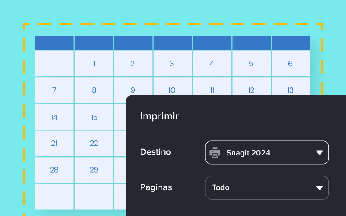This screenshot has height=216, width=346.
Task: Select calendar day 1
Action: (94, 64)
